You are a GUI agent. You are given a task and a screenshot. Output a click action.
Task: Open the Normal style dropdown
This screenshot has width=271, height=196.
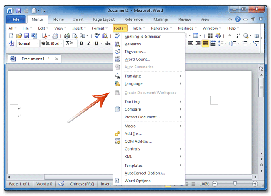point(37,43)
